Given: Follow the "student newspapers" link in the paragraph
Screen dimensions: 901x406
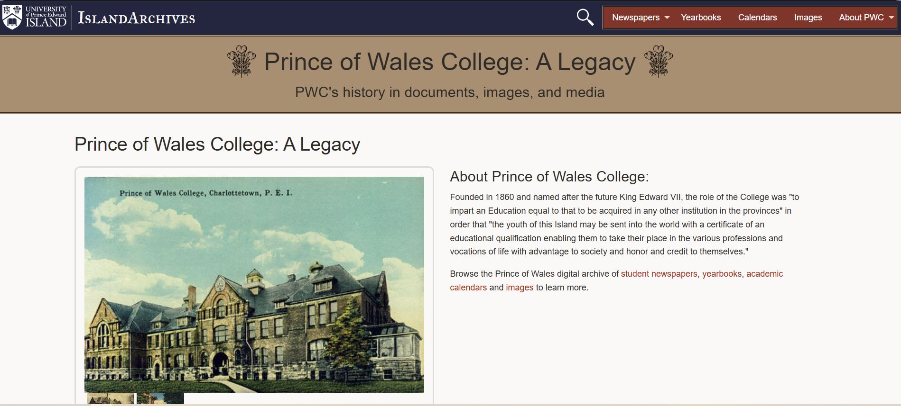Looking at the screenshot, I should (x=659, y=274).
